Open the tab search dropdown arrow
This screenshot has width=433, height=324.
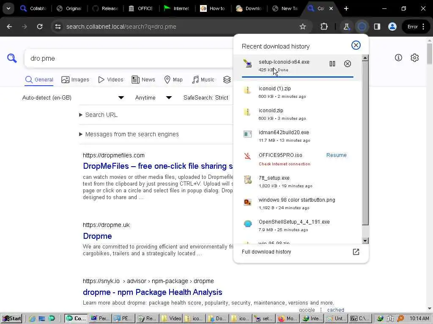click(8, 8)
